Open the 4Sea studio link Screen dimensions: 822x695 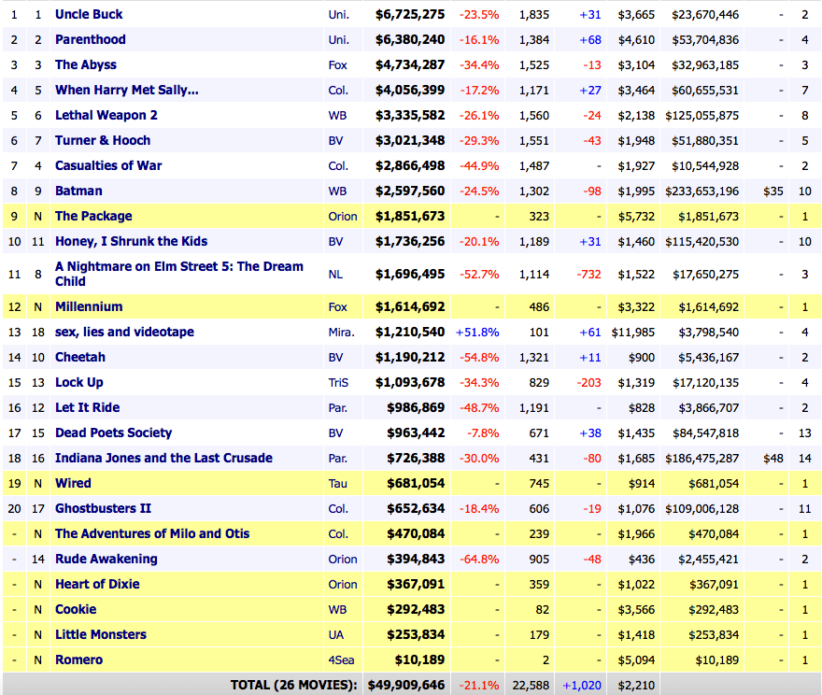pos(342,660)
